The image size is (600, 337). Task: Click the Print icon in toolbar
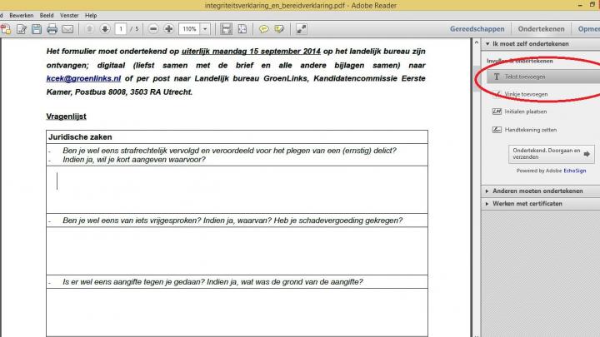[52, 29]
